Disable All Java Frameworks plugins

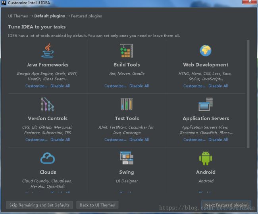coord(60,86)
